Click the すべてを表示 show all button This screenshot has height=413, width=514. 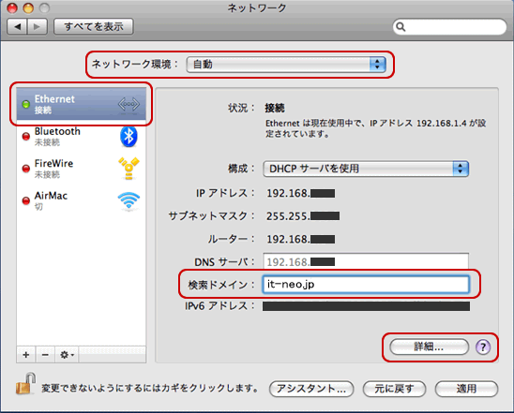pyautogui.click(x=94, y=26)
